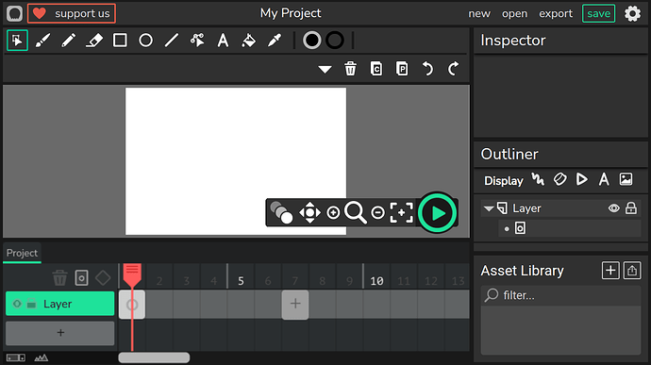The width and height of the screenshot is (651, 365).
Task: Toggle image display filter in Outliner
Action: (626, 179)
